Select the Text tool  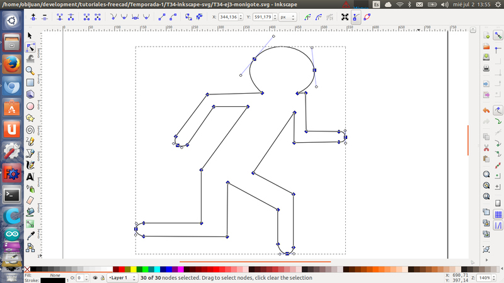[x=30, y=177]
